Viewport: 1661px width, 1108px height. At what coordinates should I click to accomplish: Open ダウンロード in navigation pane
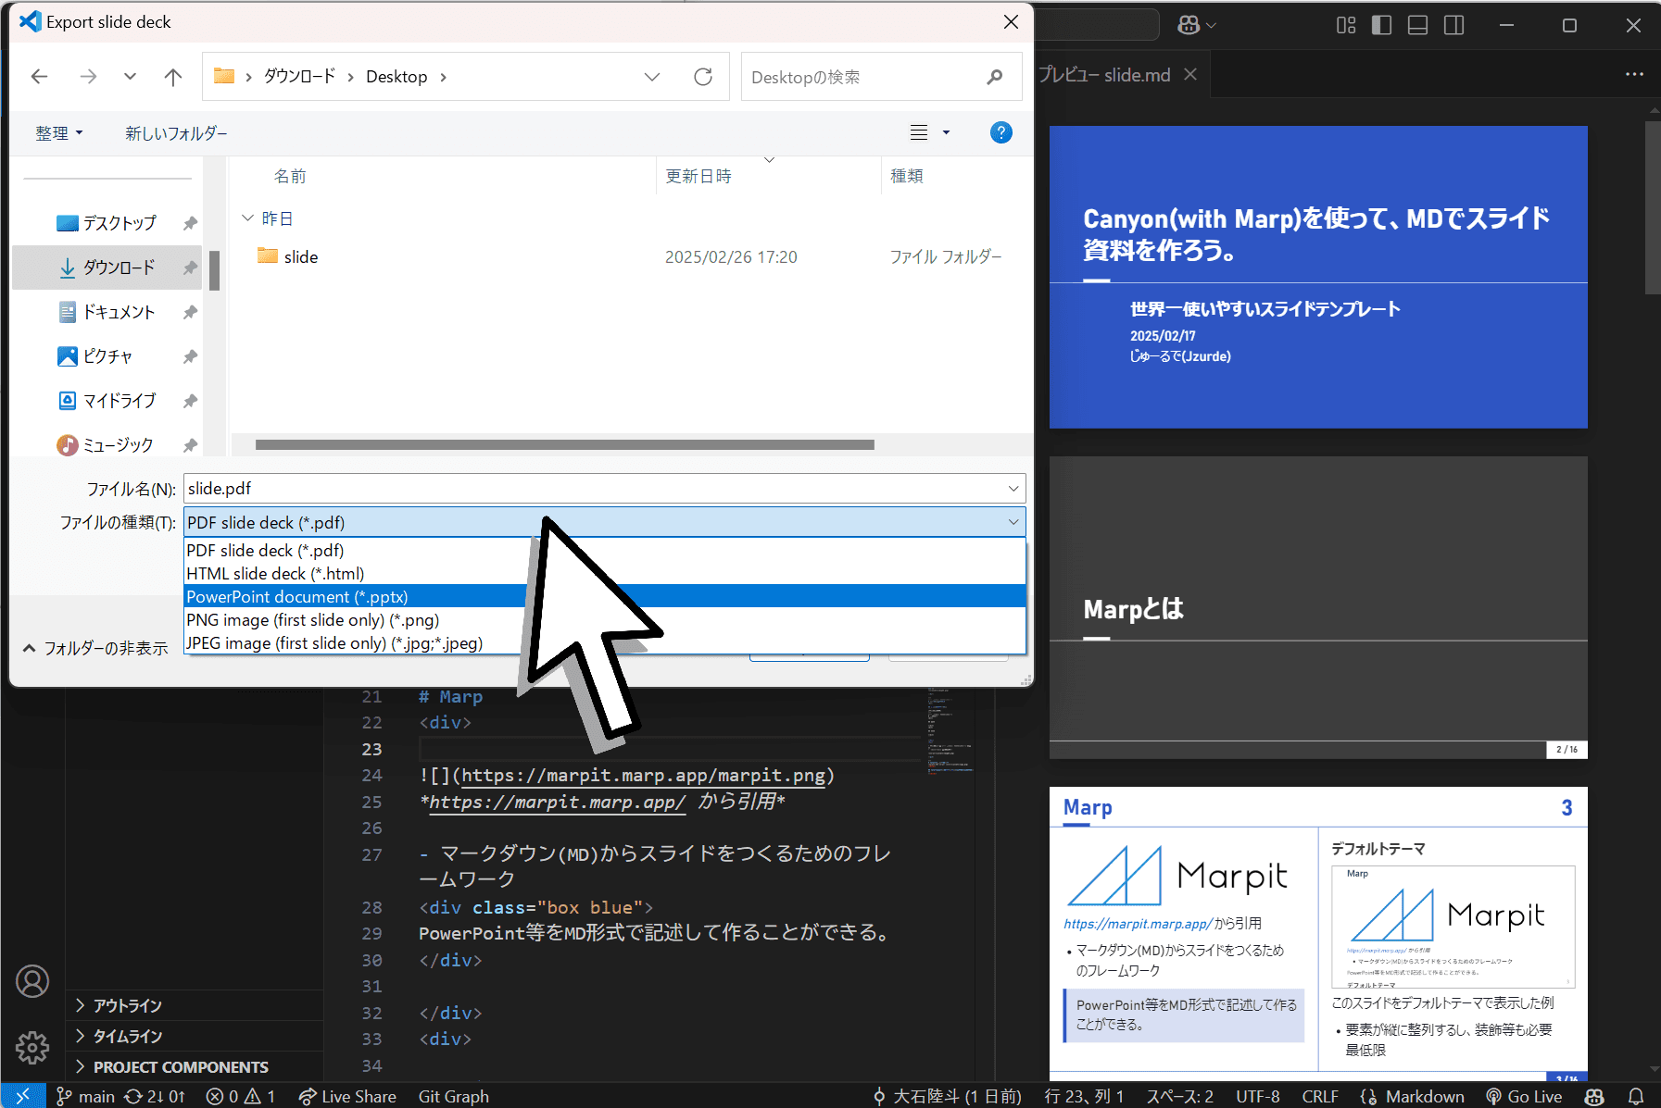click(x=119, y=268)
